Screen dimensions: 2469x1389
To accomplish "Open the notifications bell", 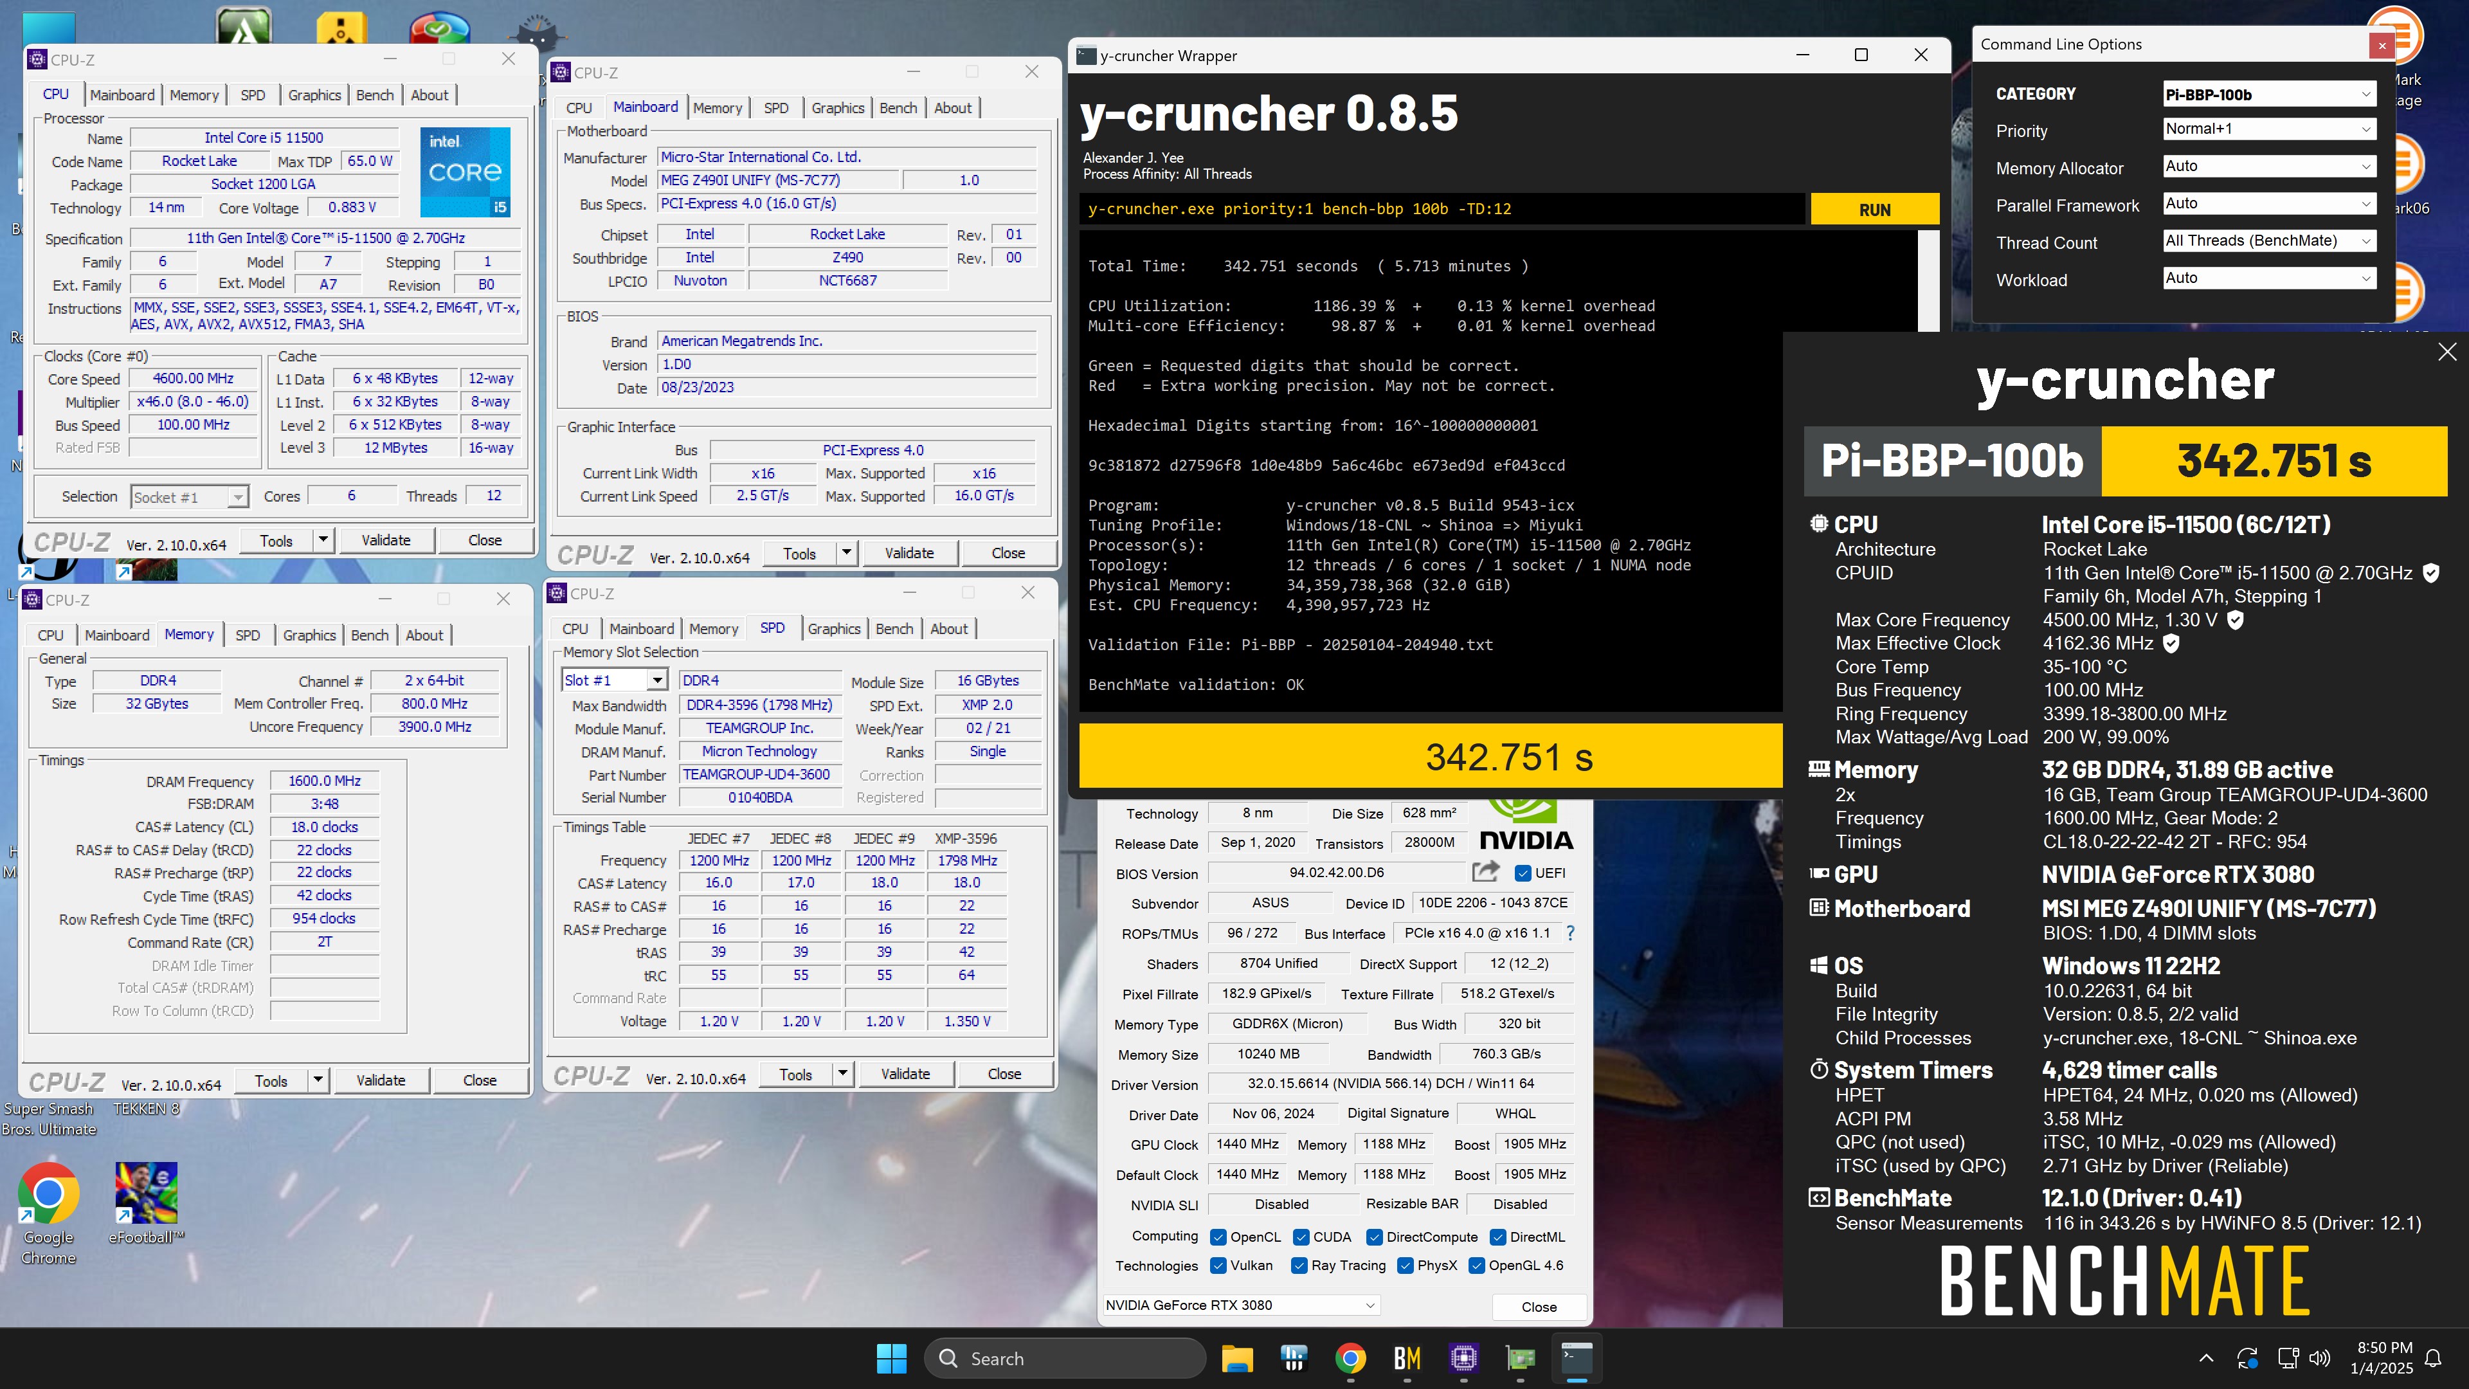I will [x=2432, y=1358].
